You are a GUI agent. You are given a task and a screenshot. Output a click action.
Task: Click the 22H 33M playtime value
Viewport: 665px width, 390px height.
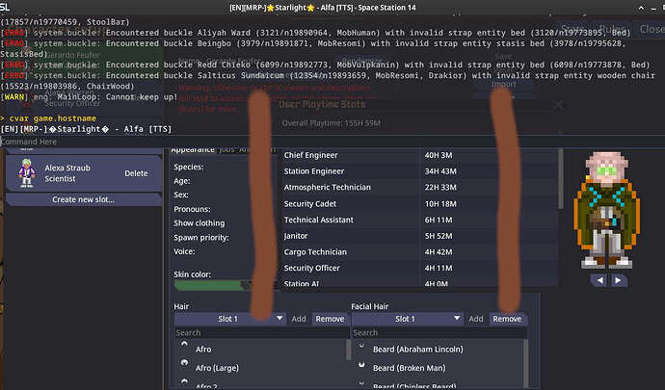click(x=440, y=188)
